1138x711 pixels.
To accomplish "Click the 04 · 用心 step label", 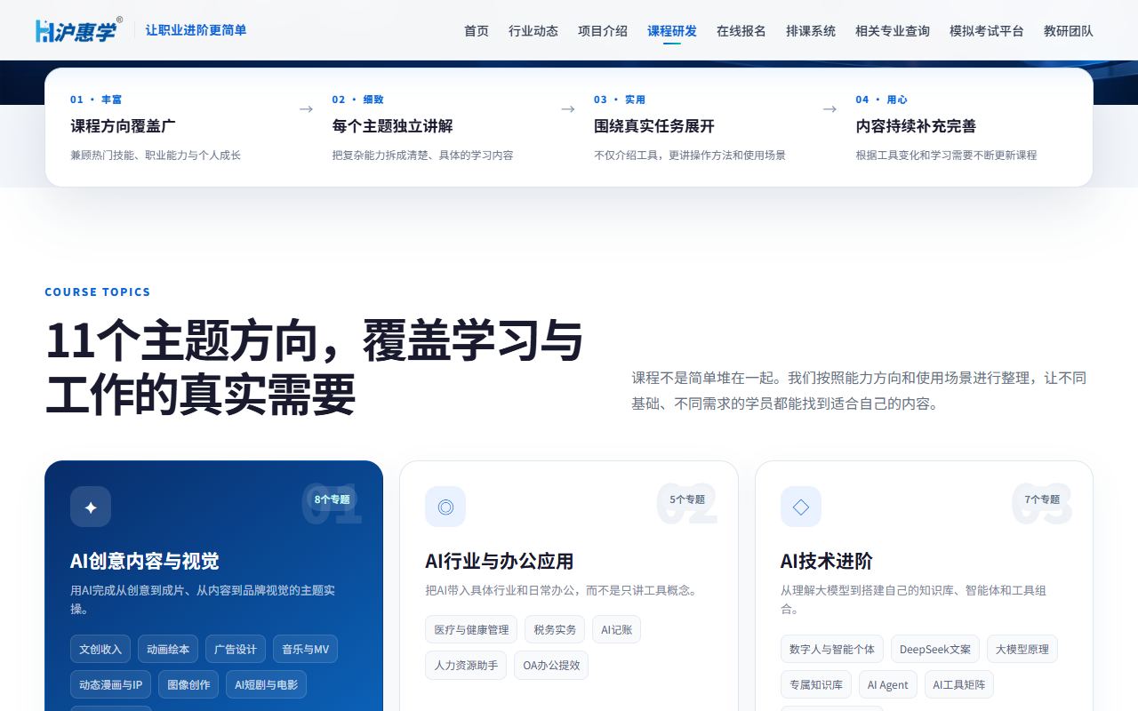I will [881, 100].
